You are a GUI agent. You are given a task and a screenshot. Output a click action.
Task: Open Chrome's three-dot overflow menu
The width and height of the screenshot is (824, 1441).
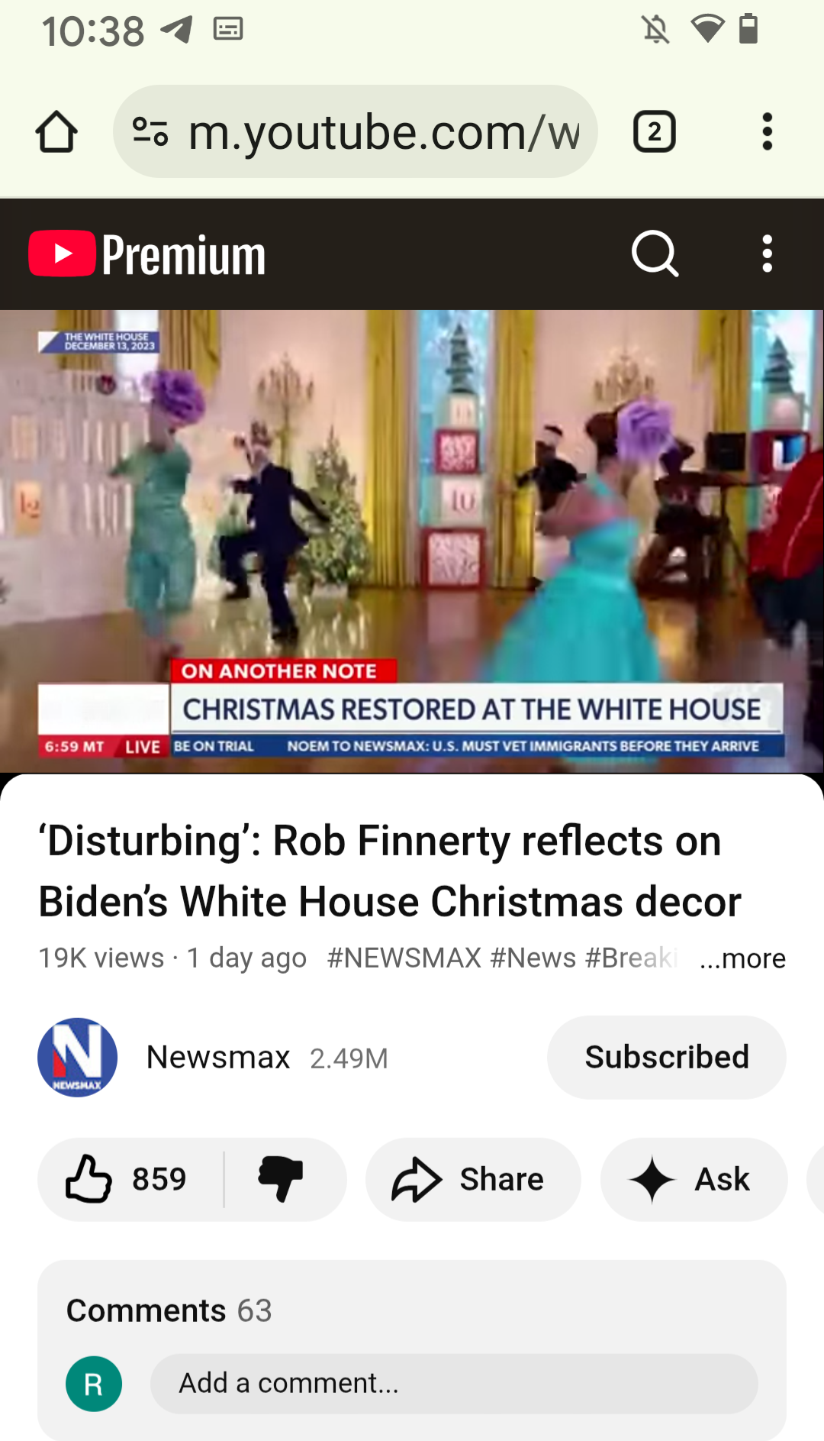tap(767, 132)
